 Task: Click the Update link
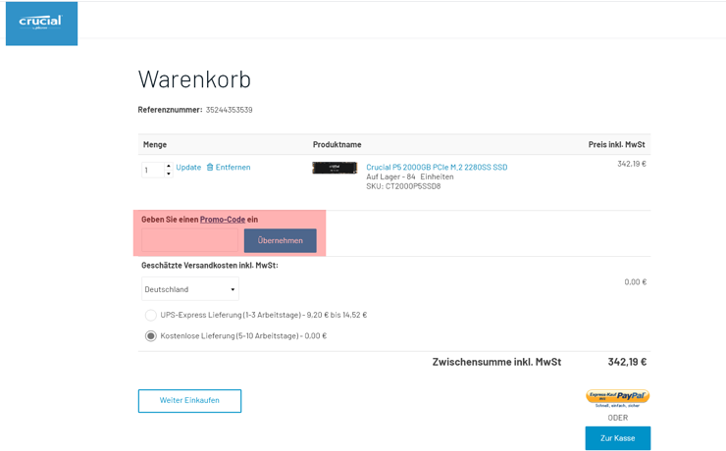[188, 167]
